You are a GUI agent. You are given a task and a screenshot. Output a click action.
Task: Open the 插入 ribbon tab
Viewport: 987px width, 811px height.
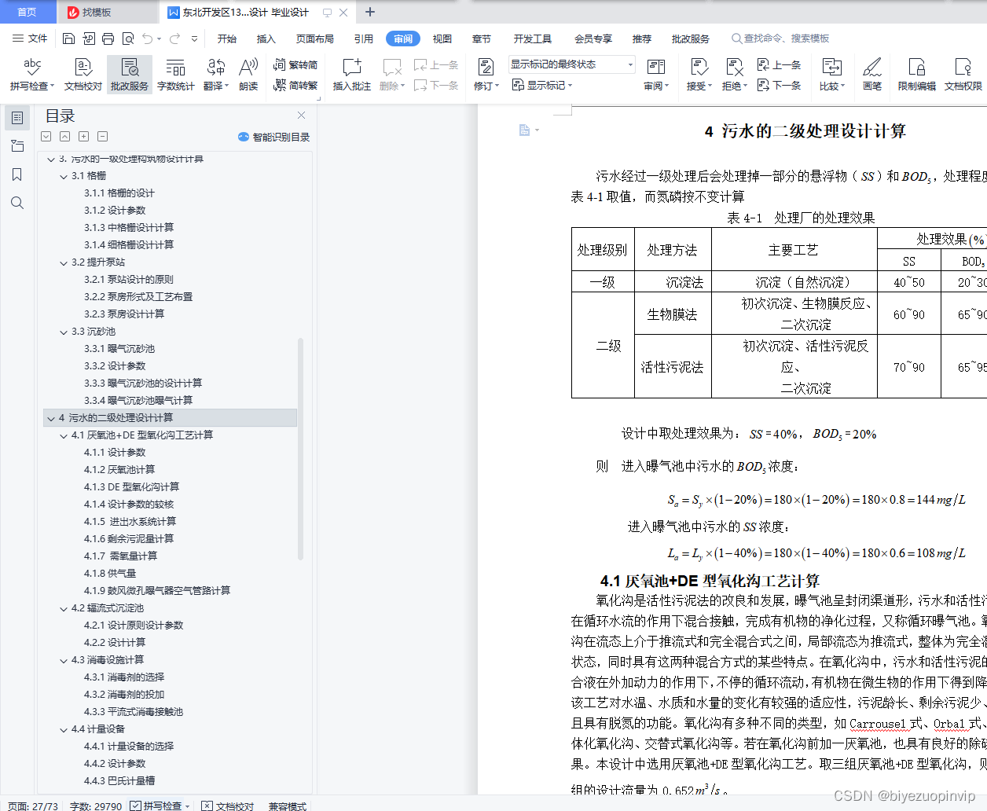(266, 39)
